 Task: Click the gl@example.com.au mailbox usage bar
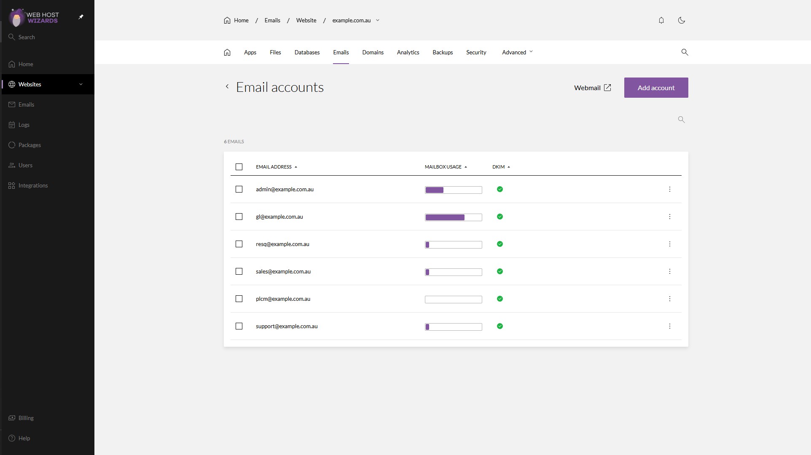pyautogui.click(x=453, y=217)
